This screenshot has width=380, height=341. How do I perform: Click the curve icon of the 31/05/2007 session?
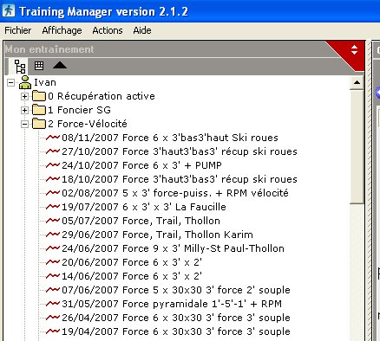click(x=53, y=304)
